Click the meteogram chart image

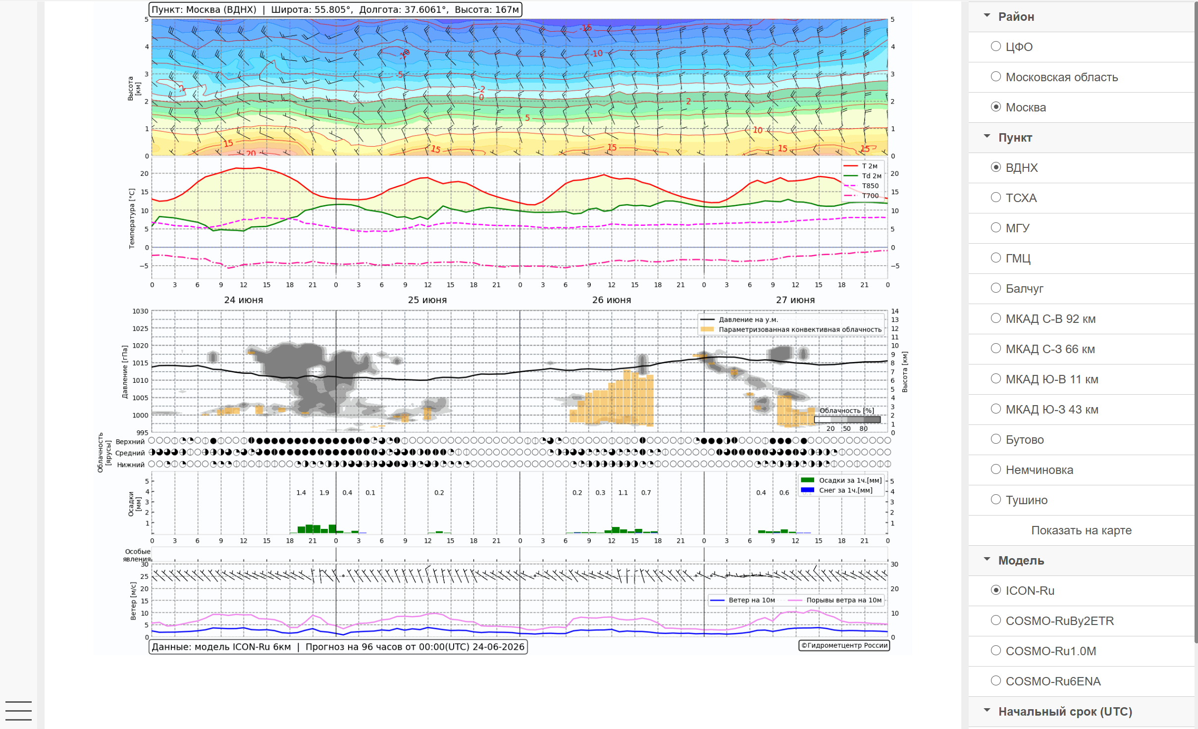502,328
